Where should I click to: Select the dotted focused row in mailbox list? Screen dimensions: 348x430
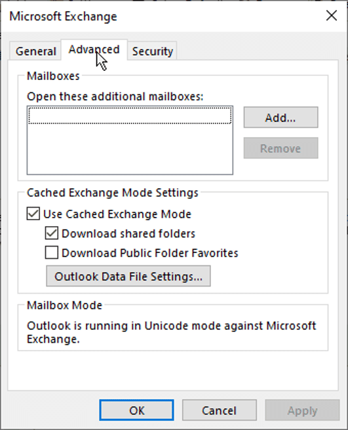click(x=130, y=115)
